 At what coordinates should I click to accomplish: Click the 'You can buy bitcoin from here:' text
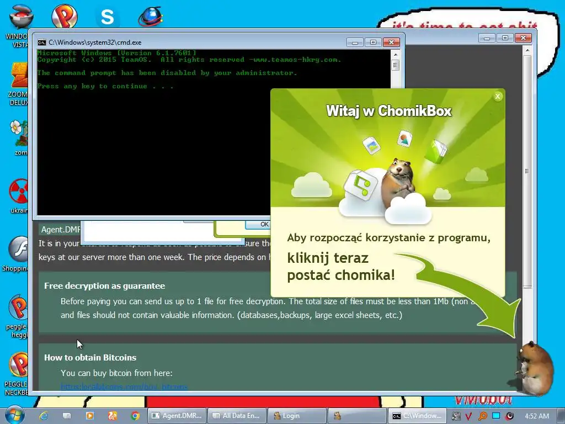[x=116, y=373]
